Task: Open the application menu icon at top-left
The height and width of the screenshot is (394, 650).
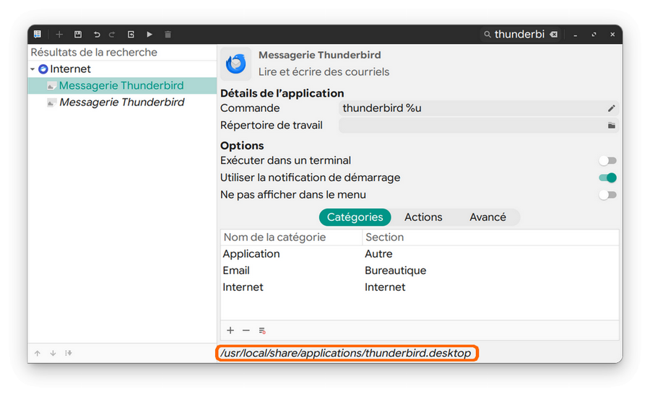Action: 38,34
